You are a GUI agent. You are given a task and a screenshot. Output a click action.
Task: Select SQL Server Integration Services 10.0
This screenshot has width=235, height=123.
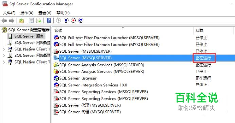[x=93, y=85]
